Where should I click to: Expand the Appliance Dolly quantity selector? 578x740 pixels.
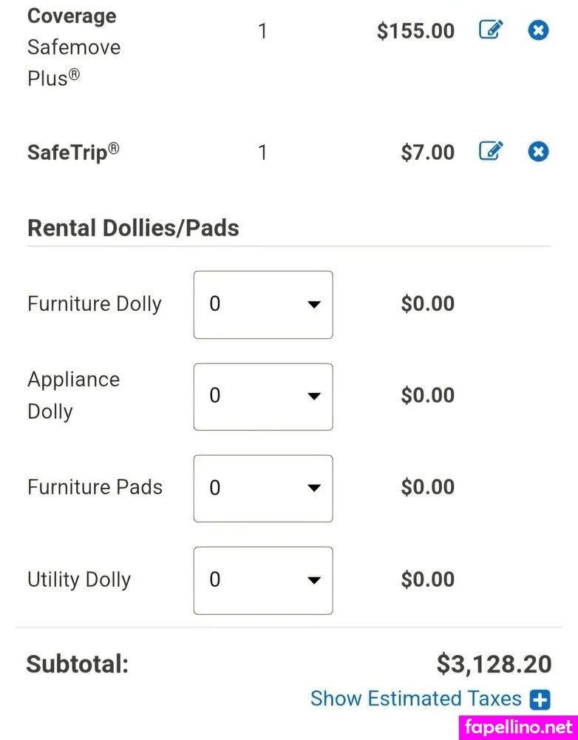click(x=263, y=396)
